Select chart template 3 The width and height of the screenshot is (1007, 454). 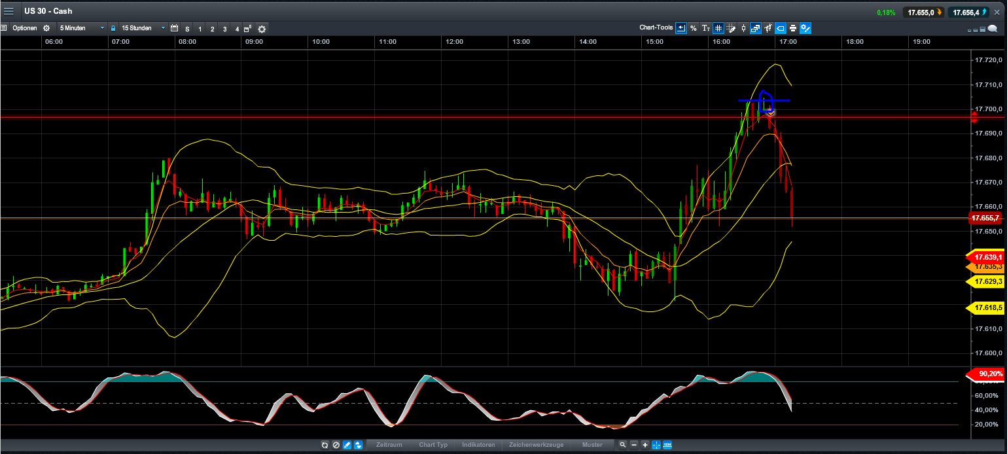click(x=224, y=29)
